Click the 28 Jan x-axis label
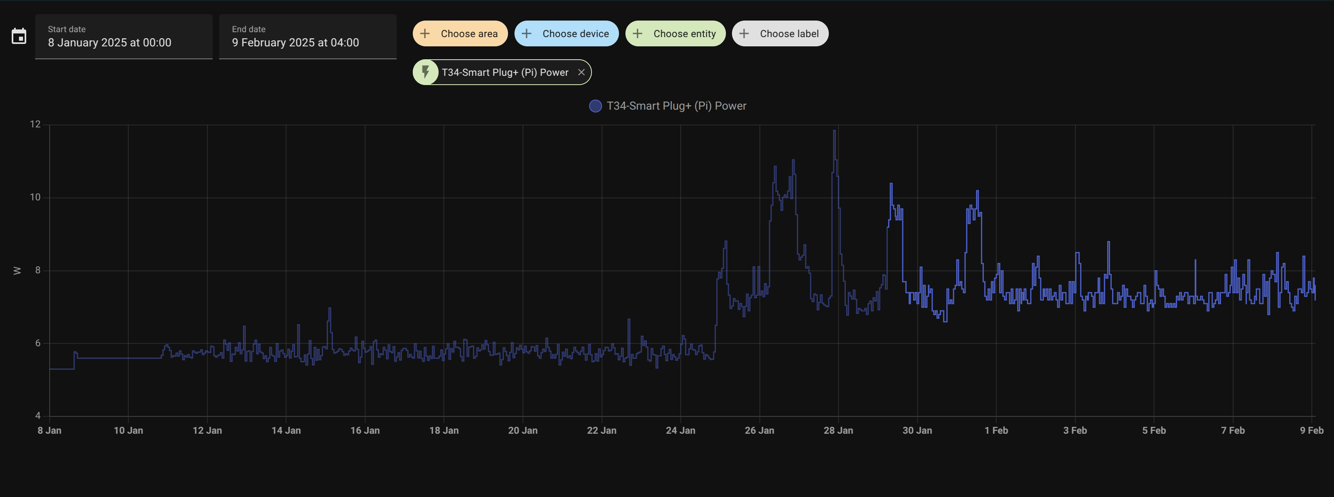 point(838,430)
